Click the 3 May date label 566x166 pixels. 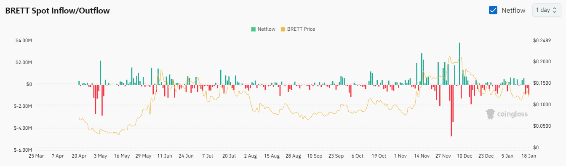pyautogui.click(x=101, y=156)
